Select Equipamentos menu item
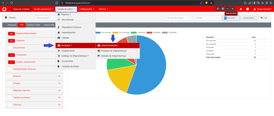Screen dimensions: 274x116 [x=75, y=51]
